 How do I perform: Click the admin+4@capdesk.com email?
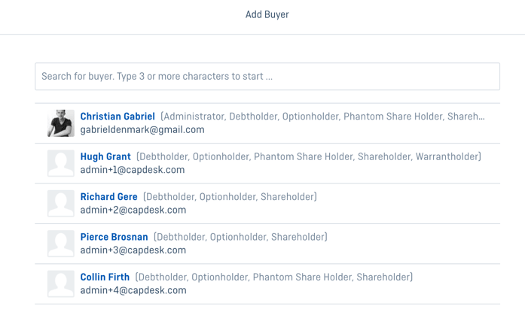[133, 290]
